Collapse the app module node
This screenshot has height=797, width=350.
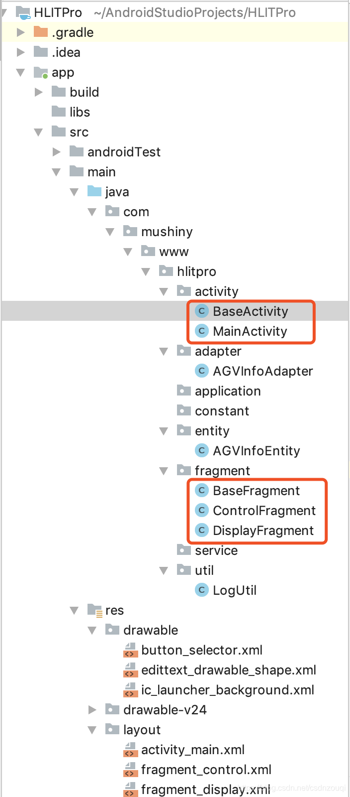pyautogui.click(x=20, y=72)
